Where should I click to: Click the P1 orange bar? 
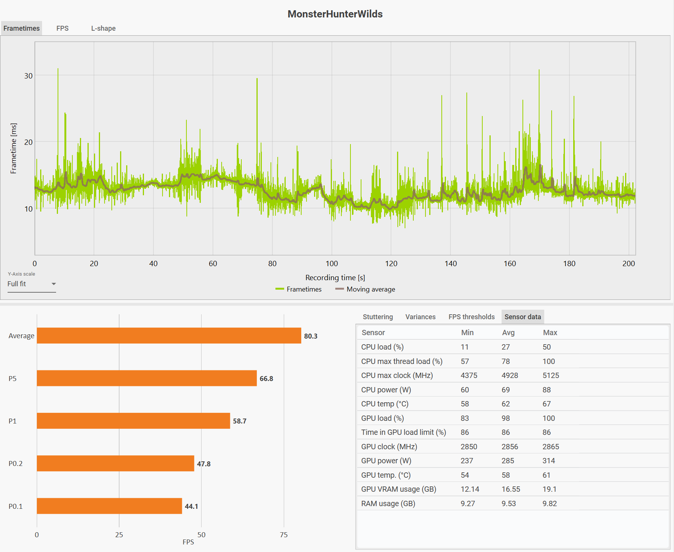pyautogui.click(x=133, y=421)
